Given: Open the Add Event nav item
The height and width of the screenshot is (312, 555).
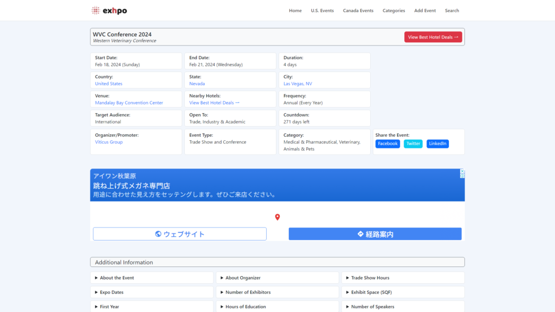Looking at the screenshot, I should tap(425, 11).
